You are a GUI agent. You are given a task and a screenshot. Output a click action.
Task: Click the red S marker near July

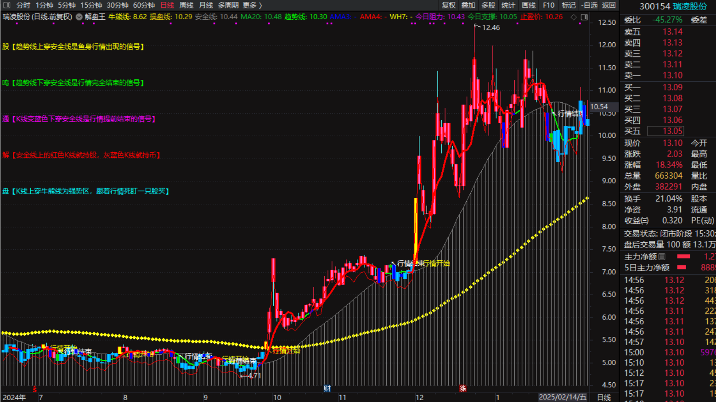tap(34, 389)
